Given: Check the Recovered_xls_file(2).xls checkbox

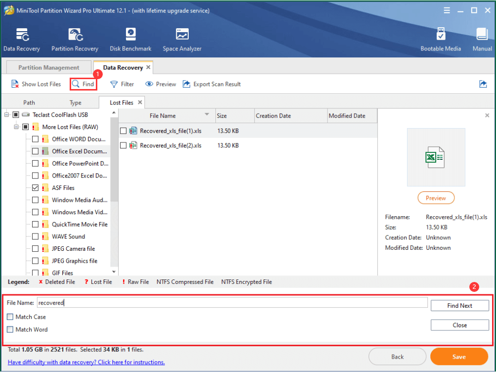Looking at the screenshot, I should [x=124, y=145].
